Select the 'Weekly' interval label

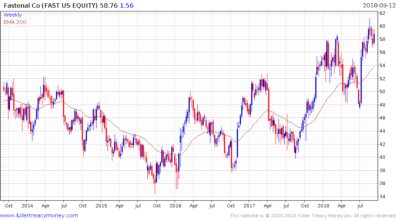[13, 15]
